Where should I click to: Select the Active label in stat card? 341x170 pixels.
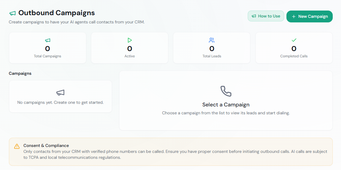(x=130, y=56)
